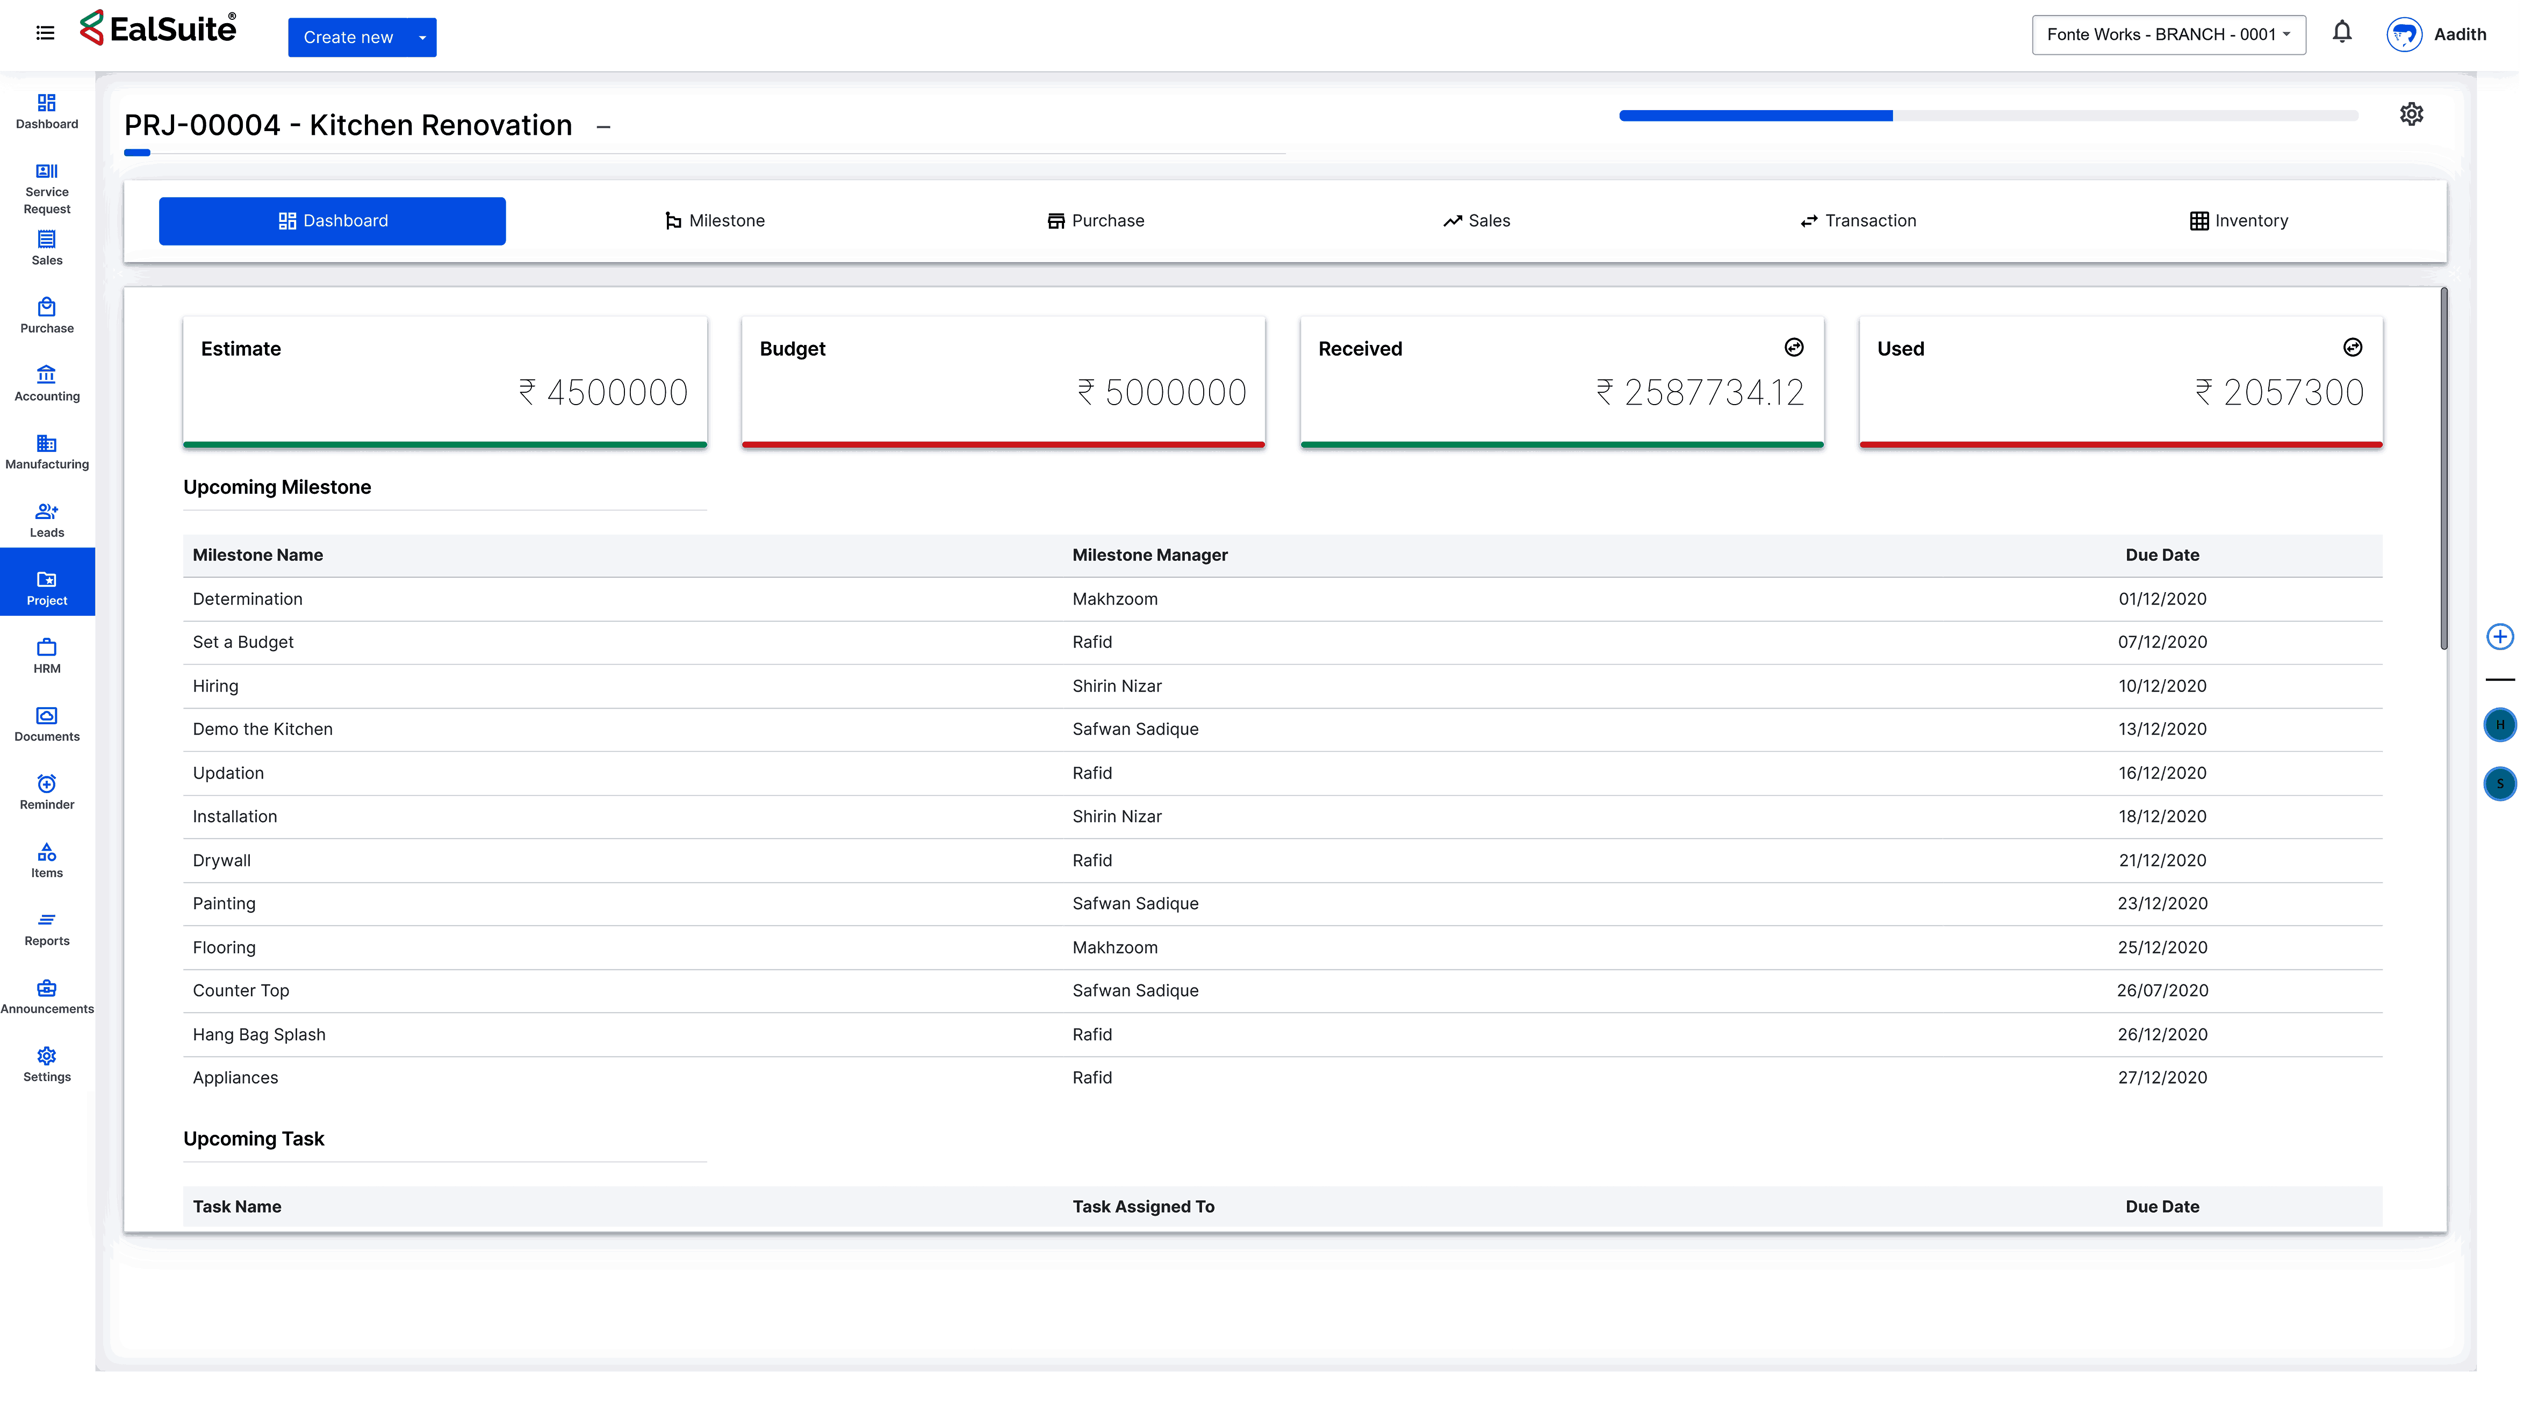
Task: Toggle the hamburger menu sidebar
Action: [45, 33]
